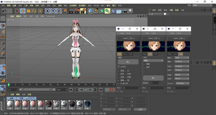Toggle the Snap magnet icon in sidebar
216x115 pixels.
click(3, 80)
